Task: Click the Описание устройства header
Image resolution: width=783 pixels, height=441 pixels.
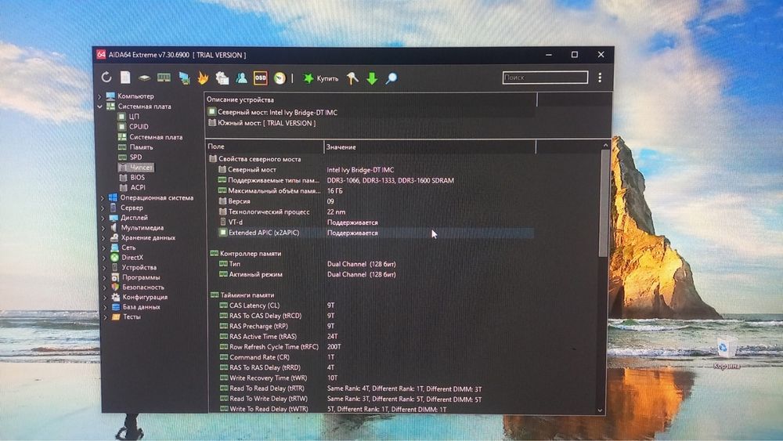Action: click(x=371, y=100)
